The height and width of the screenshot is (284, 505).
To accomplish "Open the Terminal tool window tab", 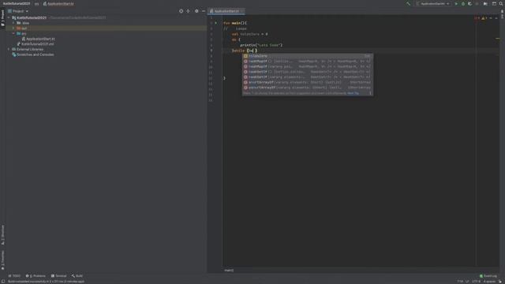I will click(x=58, y=276).
